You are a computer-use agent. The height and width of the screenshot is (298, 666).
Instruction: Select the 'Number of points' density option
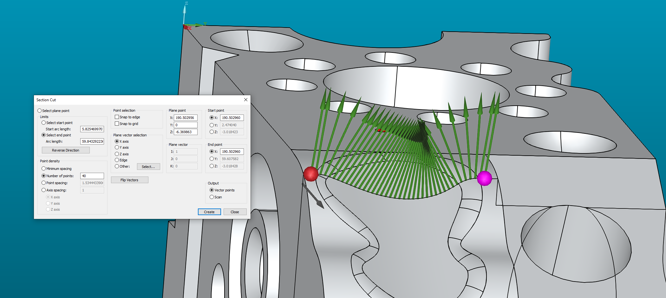(x=43, y=176)
